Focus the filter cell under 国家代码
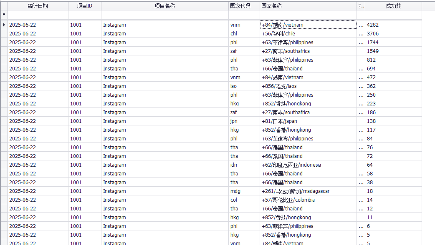The image size is (435, 245). (244, 15)
